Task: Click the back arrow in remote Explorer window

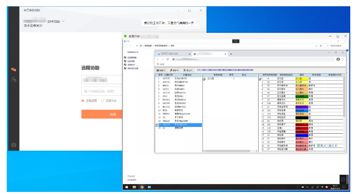Action: tap(126, 46)
